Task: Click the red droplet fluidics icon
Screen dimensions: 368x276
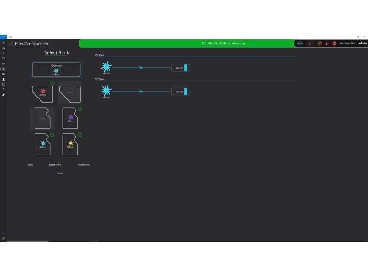Action: point(310,43)
